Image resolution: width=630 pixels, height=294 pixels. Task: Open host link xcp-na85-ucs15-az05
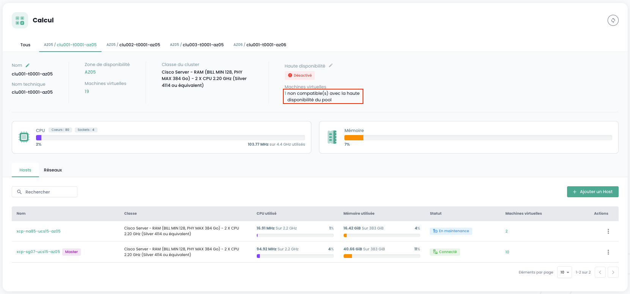38,231
